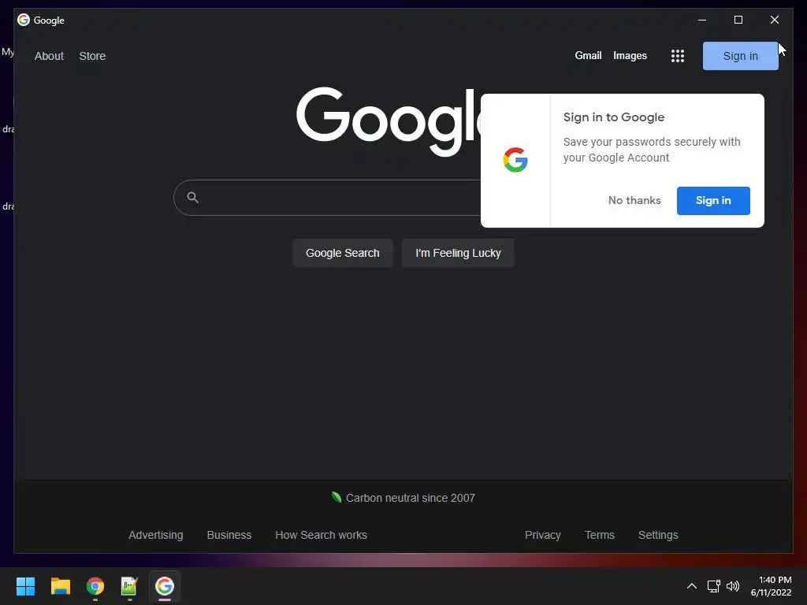Open the Windows Start menu
This screenshot has height=605, width=807.
click(x=25, y=586)
